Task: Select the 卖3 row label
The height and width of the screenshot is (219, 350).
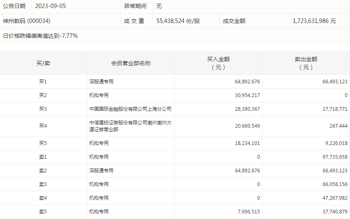Action: [43, 184]
